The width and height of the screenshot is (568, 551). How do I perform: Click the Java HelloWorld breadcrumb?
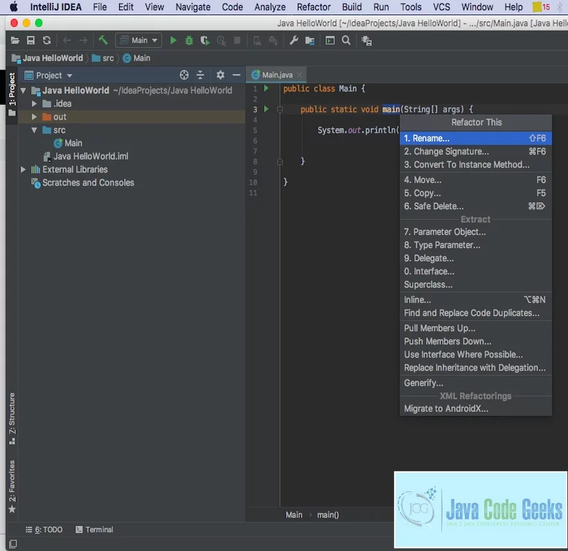(48, 58)
